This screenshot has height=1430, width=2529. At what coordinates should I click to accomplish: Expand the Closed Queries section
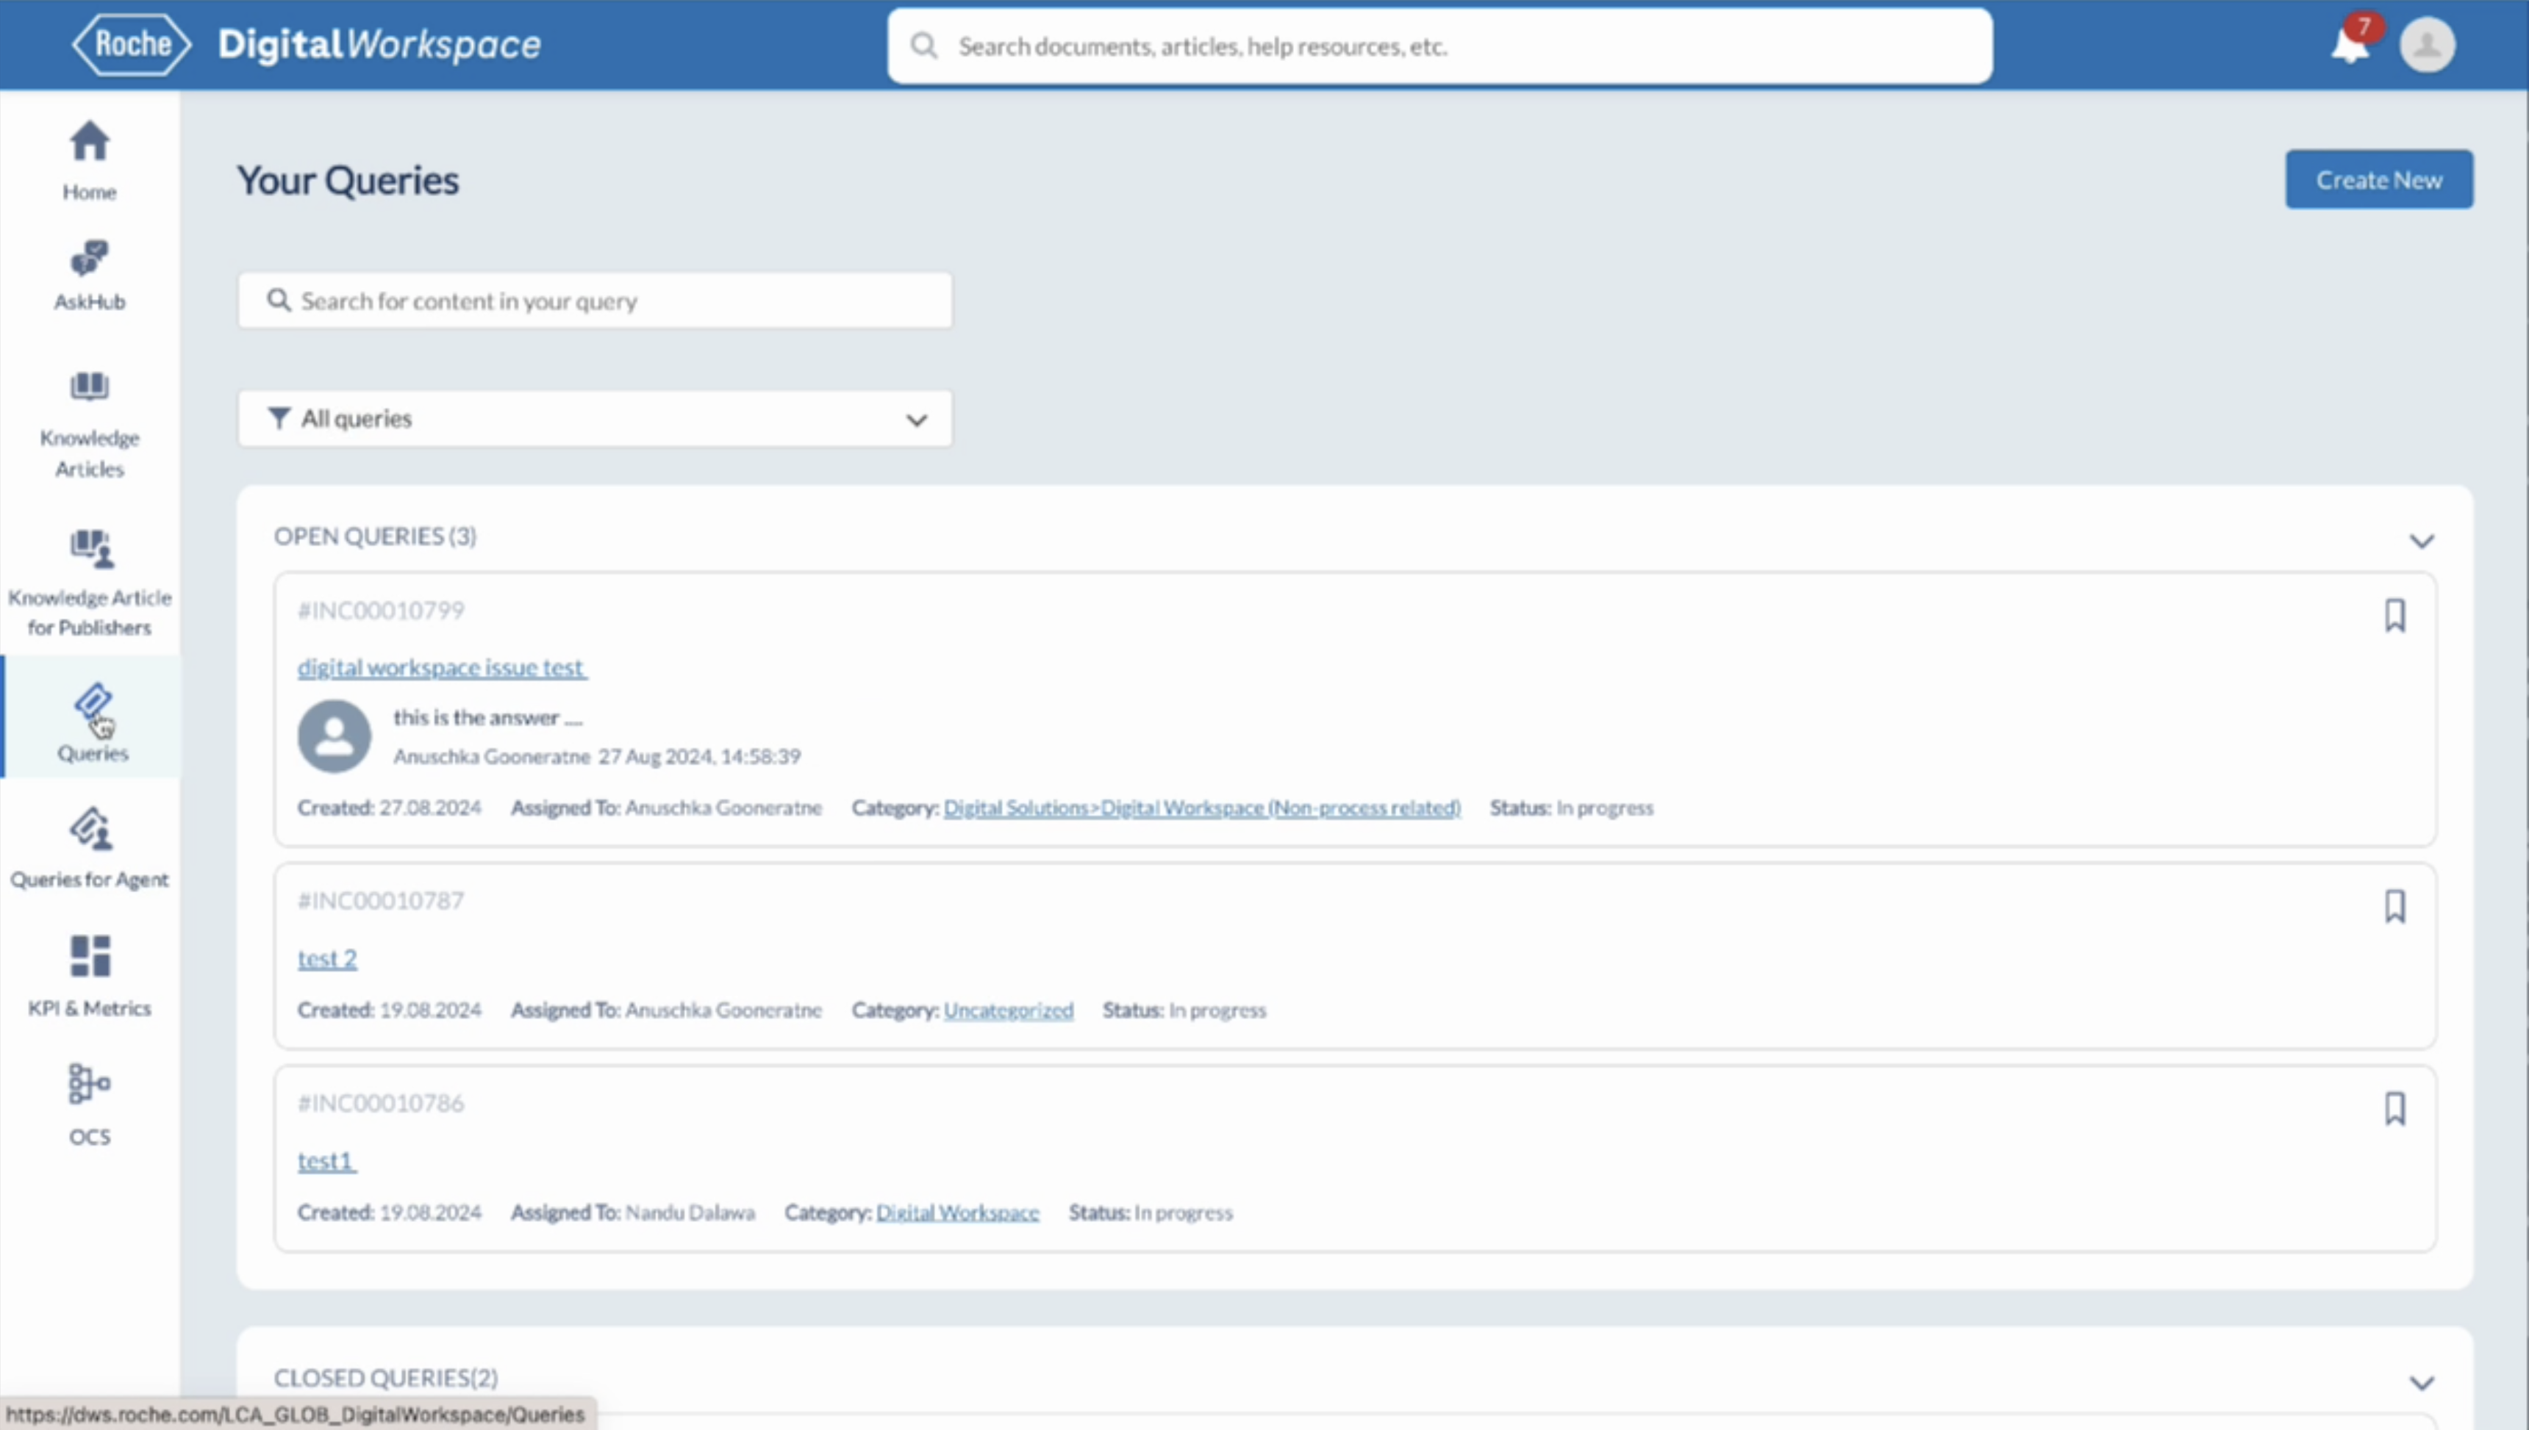tap(2421, 1382)
